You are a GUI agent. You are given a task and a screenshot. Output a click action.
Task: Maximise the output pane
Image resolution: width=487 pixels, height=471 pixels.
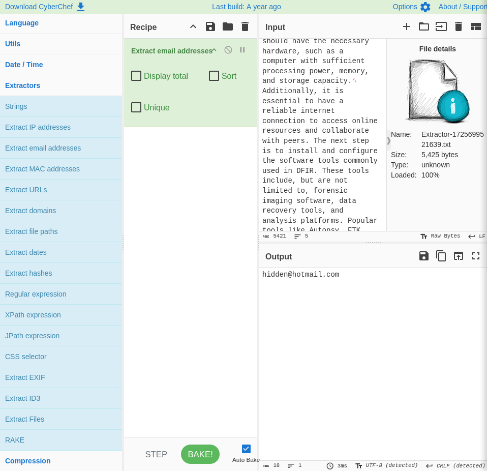coord(476,256)
